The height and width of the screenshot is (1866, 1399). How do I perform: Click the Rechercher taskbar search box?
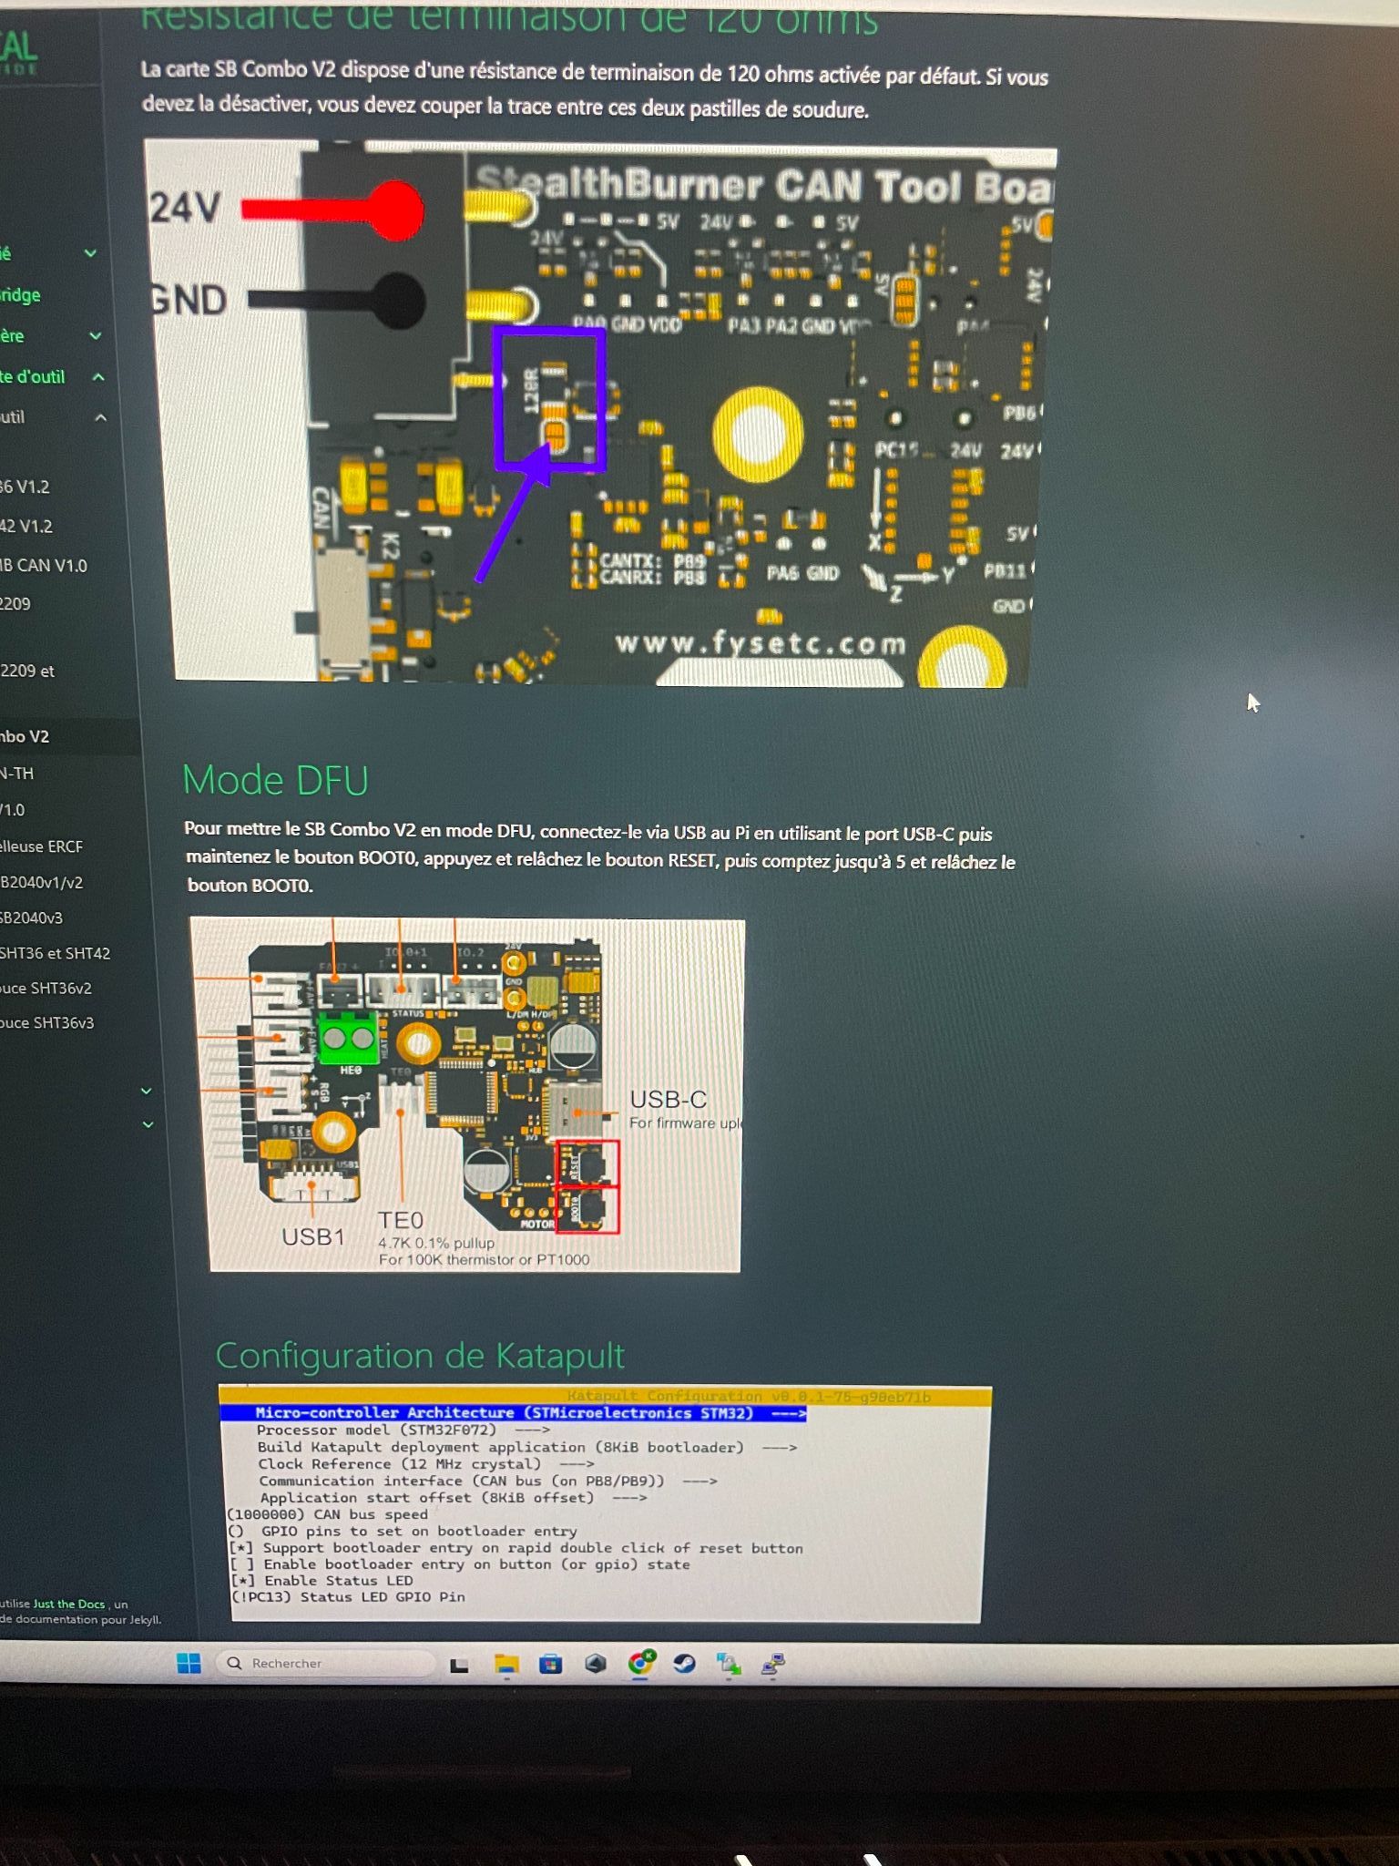click(x=326, y=1663)
